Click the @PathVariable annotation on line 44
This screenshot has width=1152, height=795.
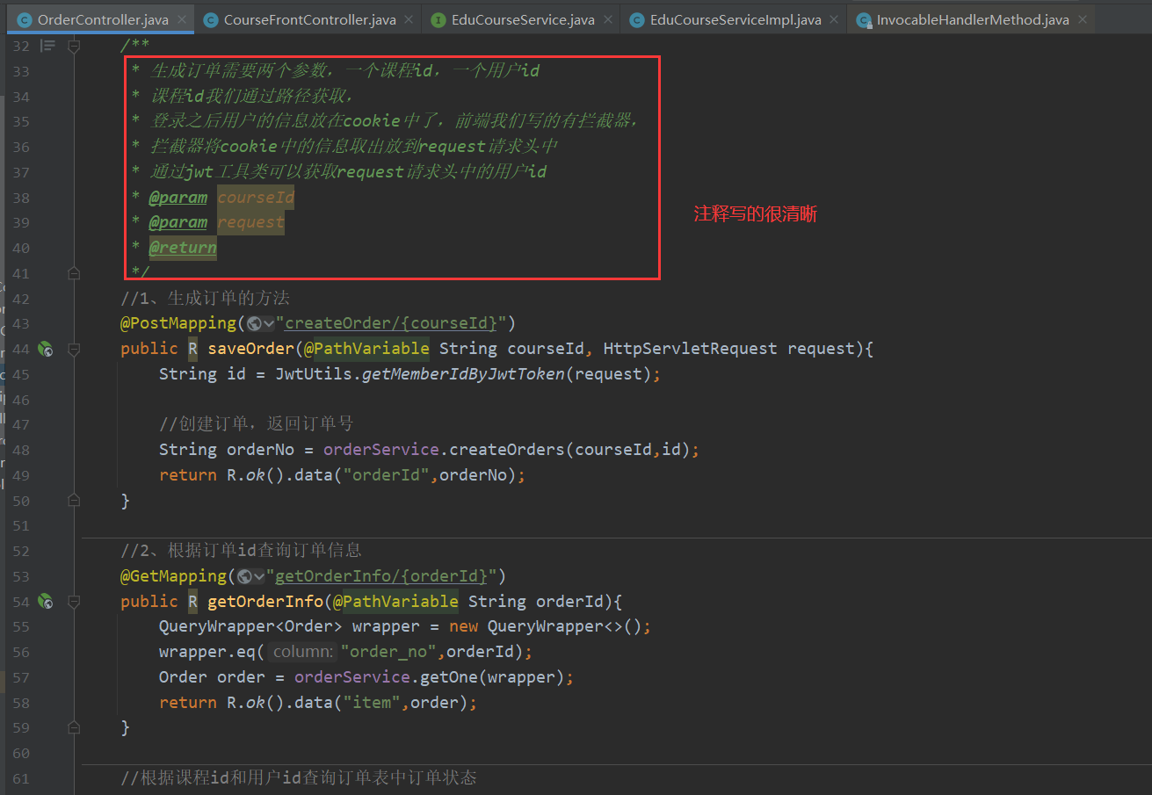(366, 349)
